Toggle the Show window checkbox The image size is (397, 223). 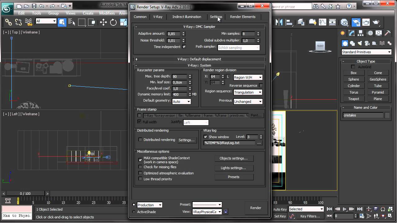205,137
